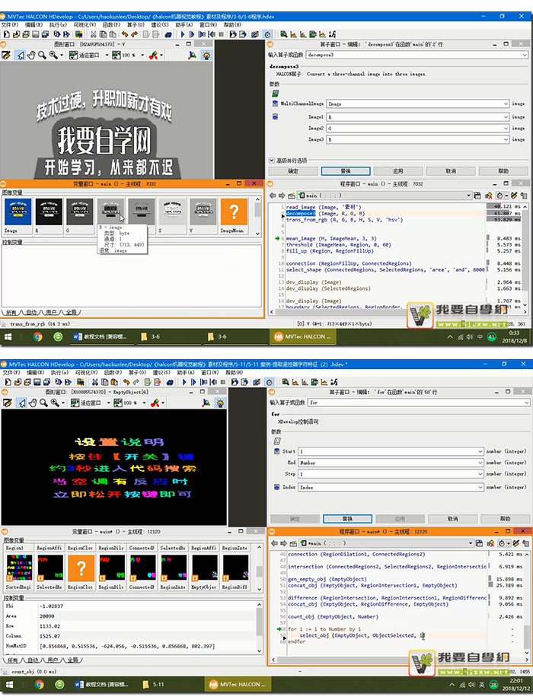Click the paste icon in the 5-11 HDevelop toolbar
This screenshot has width=533, height=700.
tap(114, 382)
